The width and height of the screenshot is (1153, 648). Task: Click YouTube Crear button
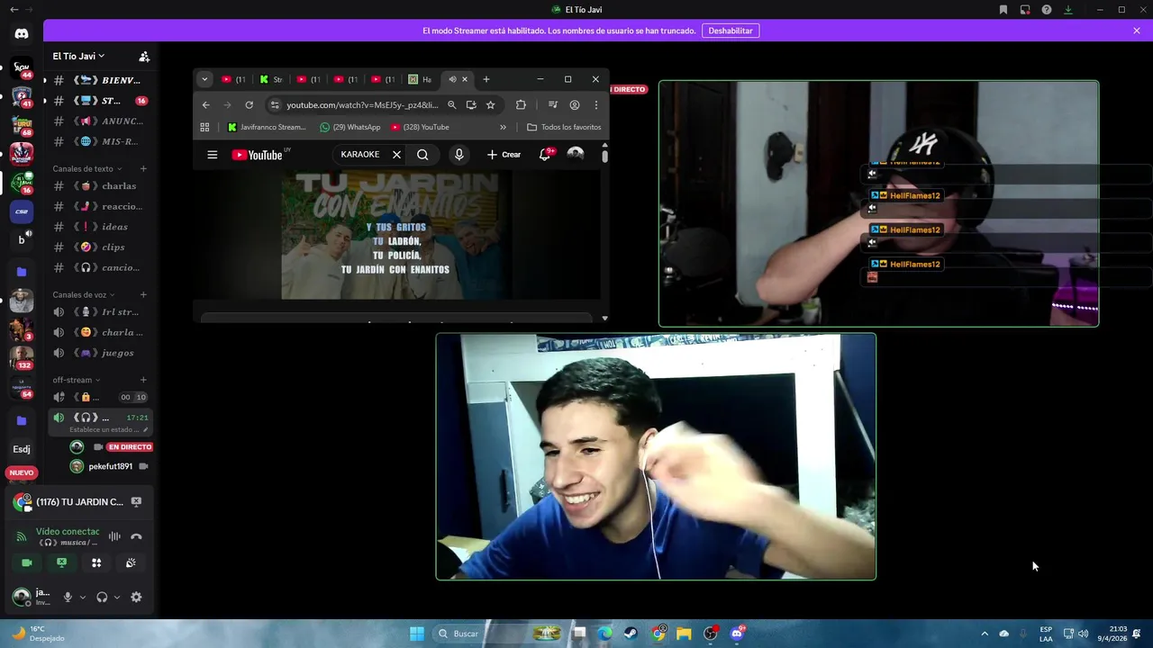(x=504, y=155)
